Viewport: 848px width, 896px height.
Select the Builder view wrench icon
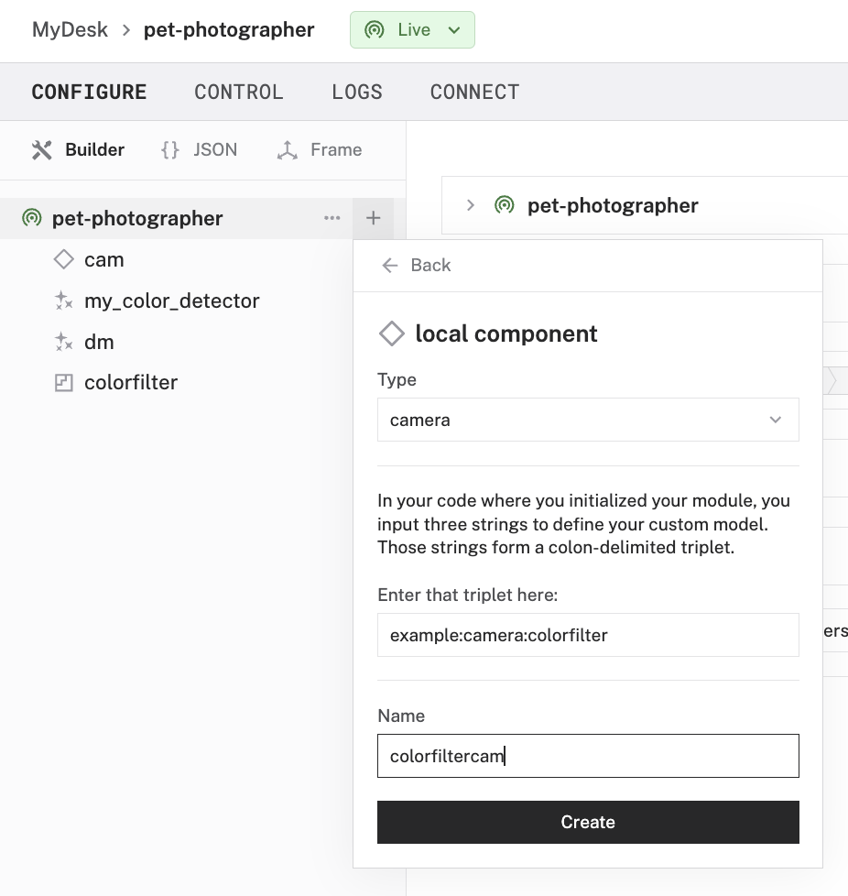tap(42, 149)
